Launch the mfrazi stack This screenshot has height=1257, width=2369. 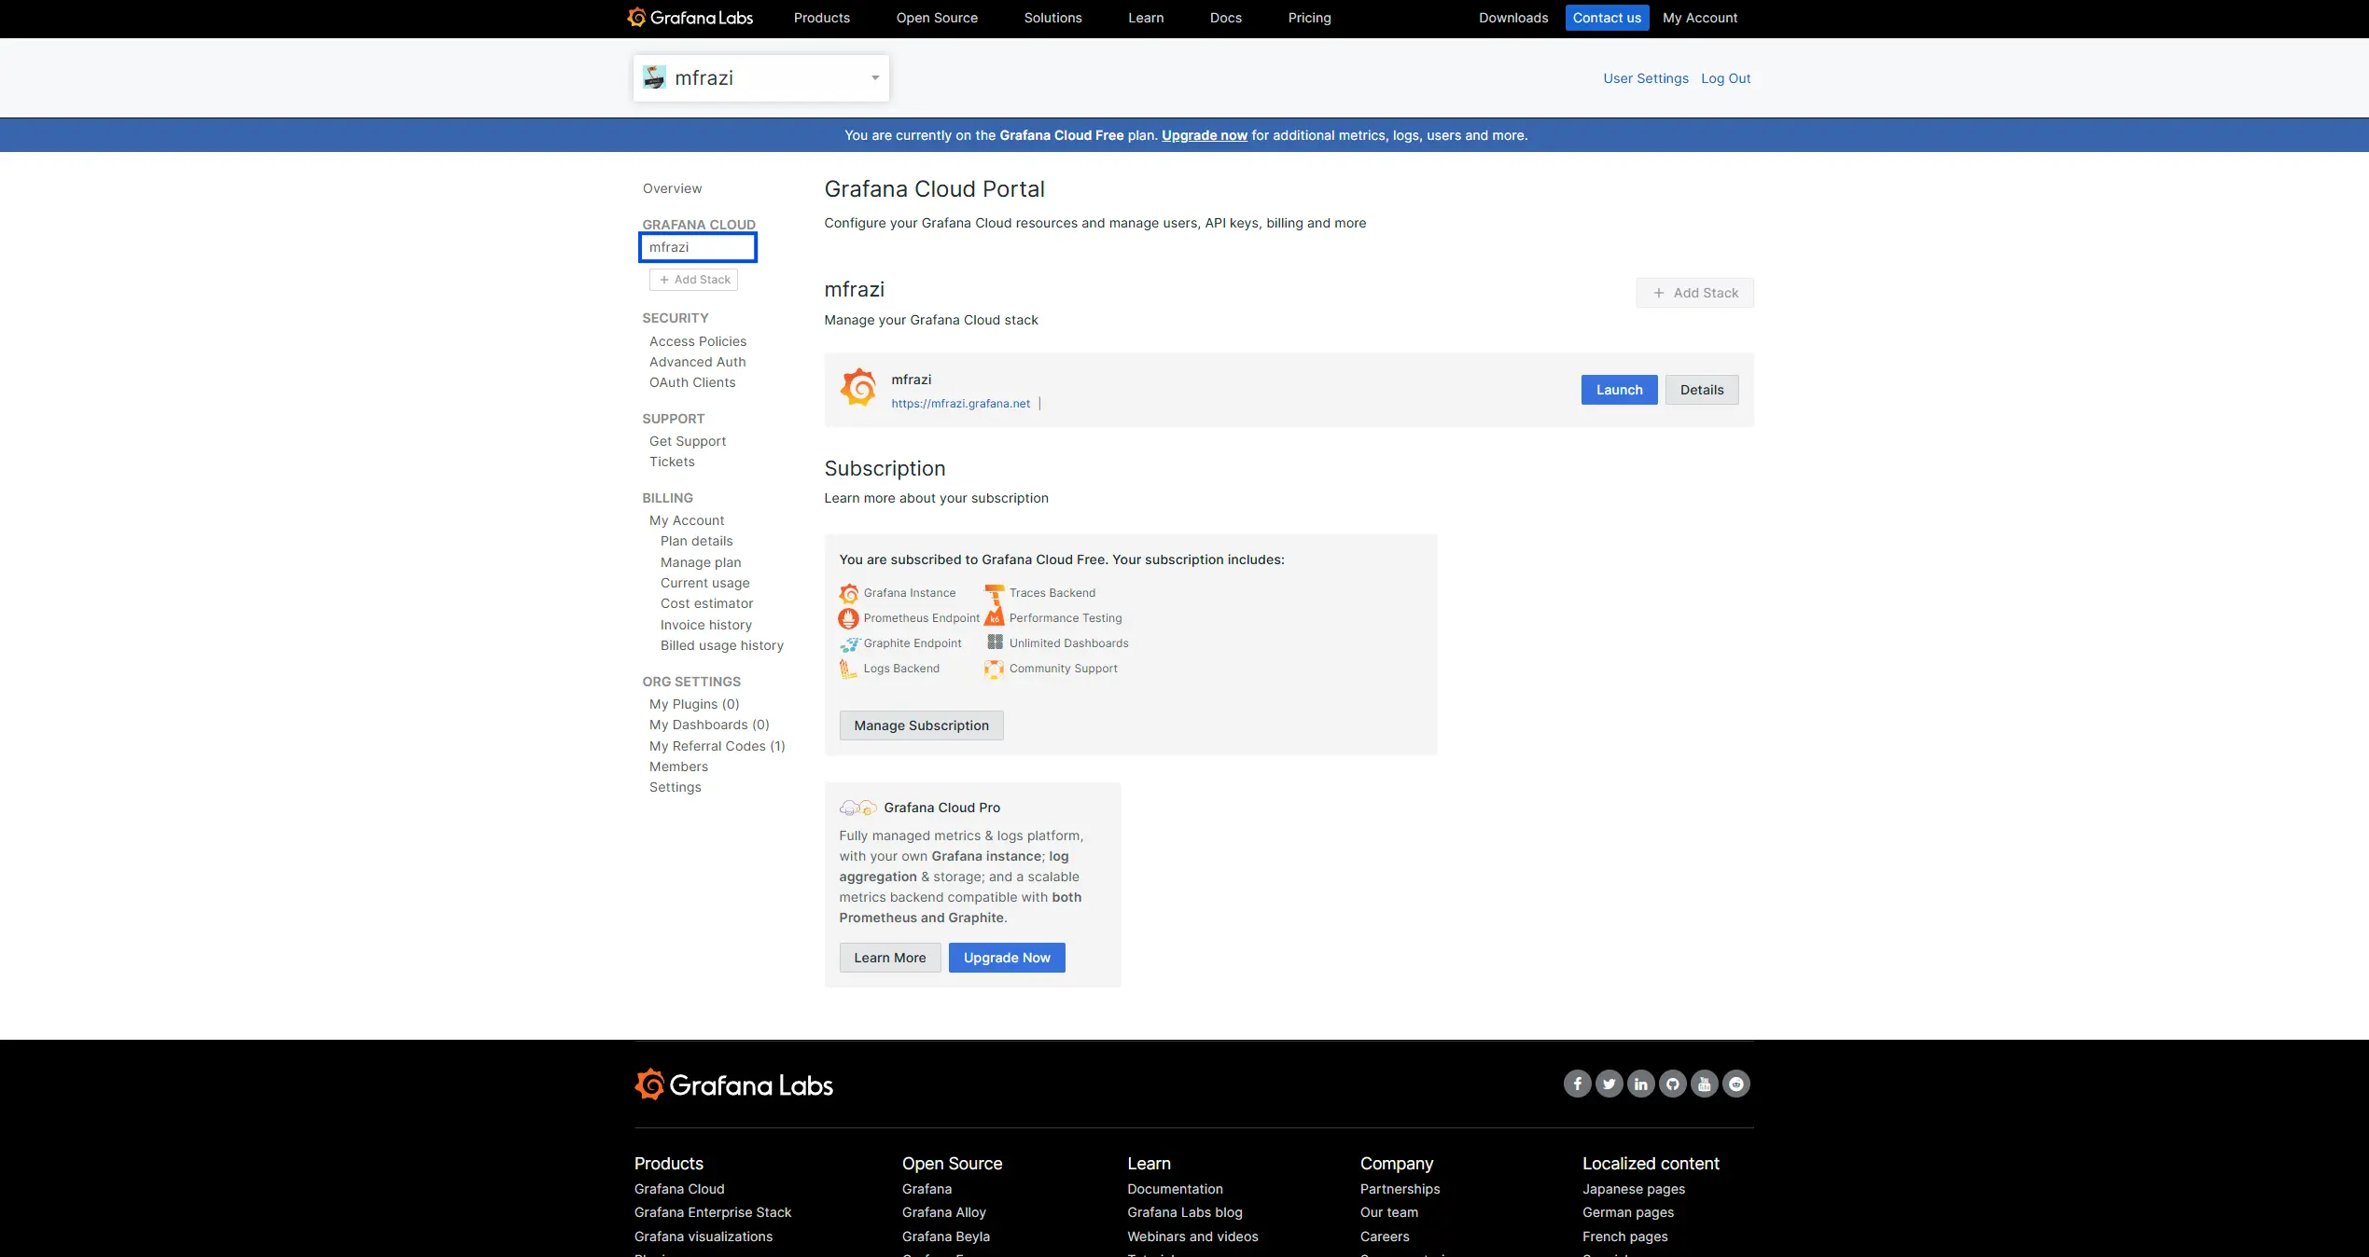[x=1619, y=390]
